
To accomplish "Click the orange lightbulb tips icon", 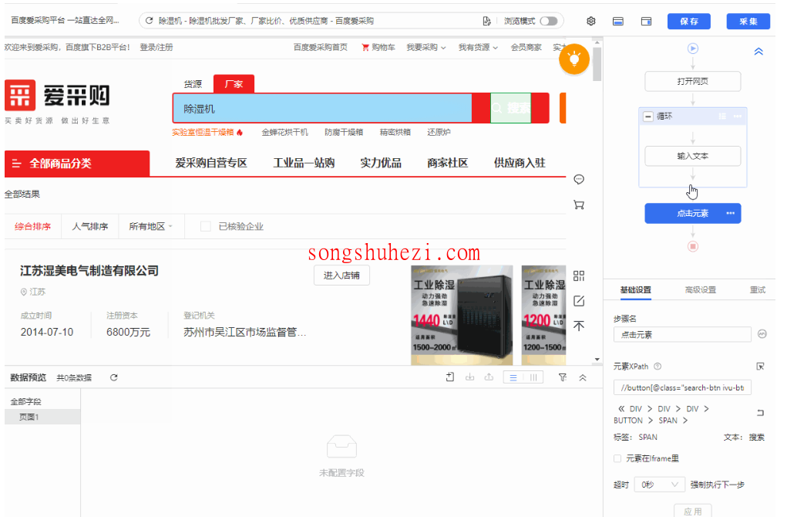I will click(x=574, y=59).
